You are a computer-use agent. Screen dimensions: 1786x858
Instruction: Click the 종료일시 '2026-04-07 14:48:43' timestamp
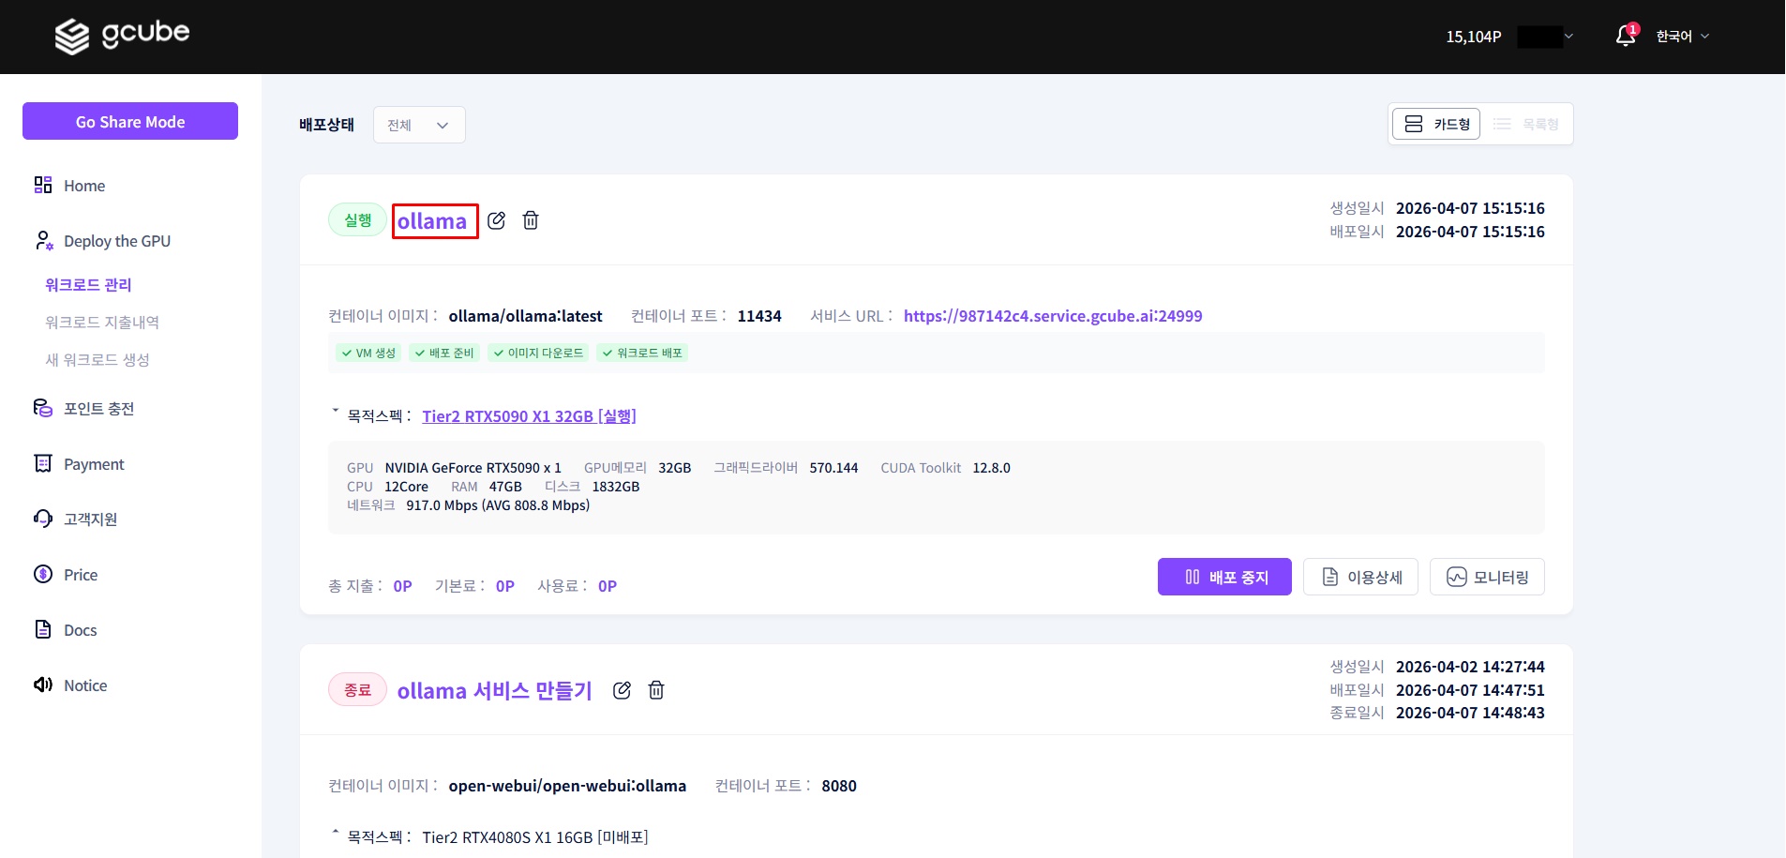point(1470,713)
